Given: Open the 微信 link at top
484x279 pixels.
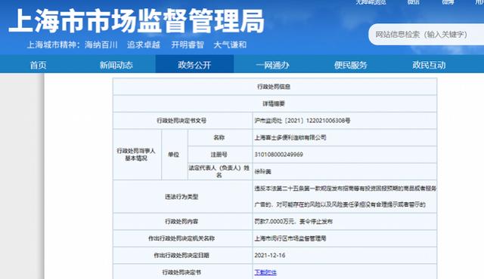Looking at the screenshot, I should [414, 2].
